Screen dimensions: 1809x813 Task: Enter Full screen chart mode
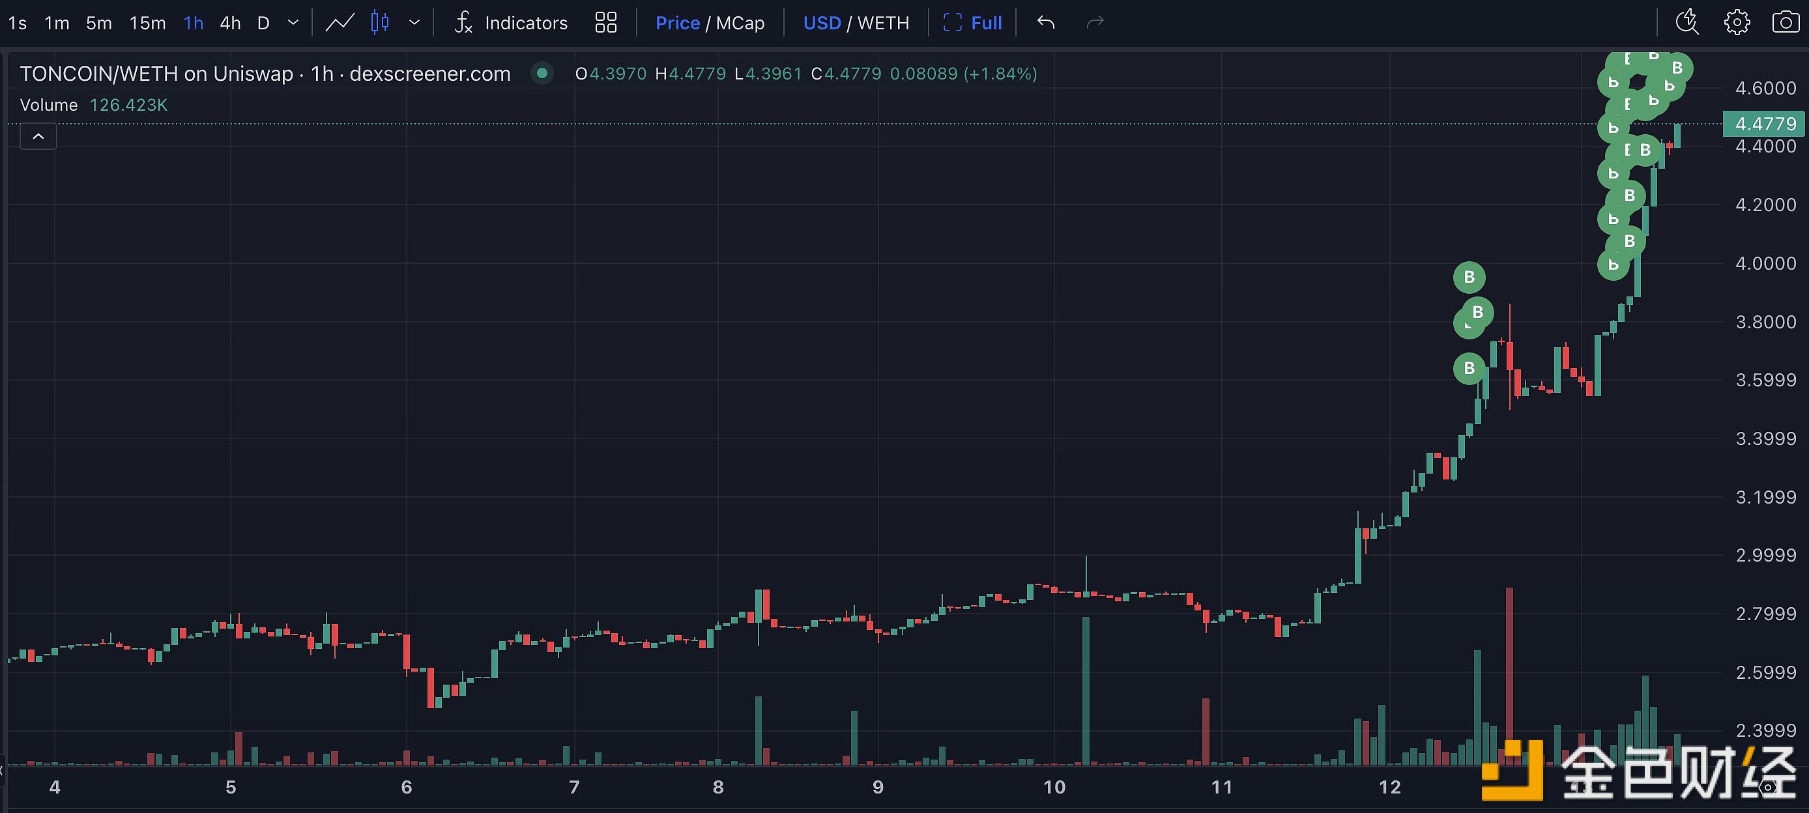coord(973,23)
